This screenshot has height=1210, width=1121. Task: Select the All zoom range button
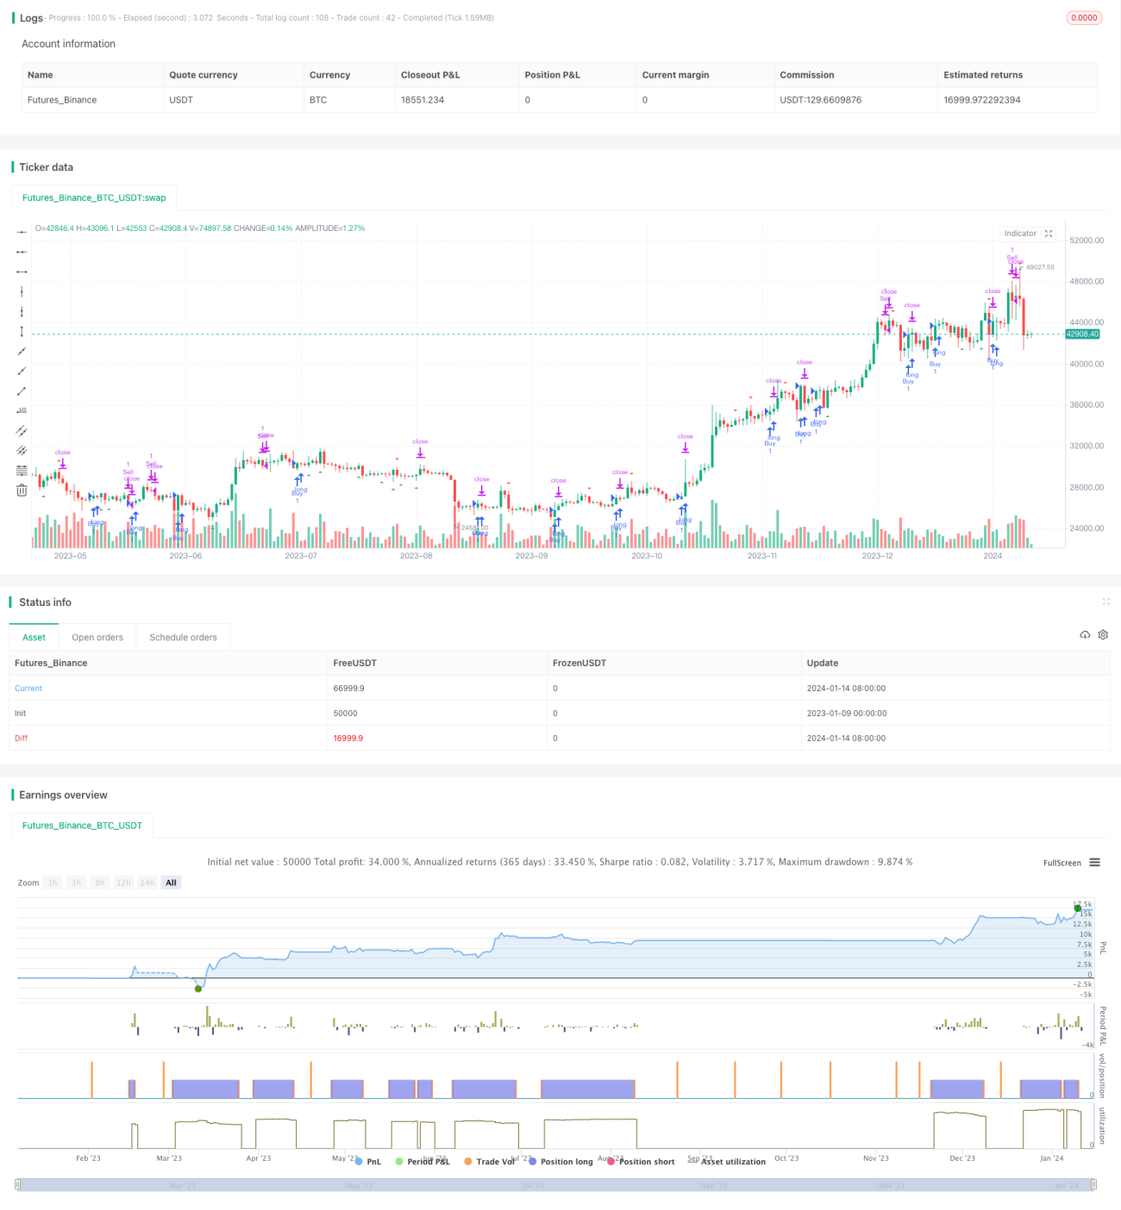171,883
